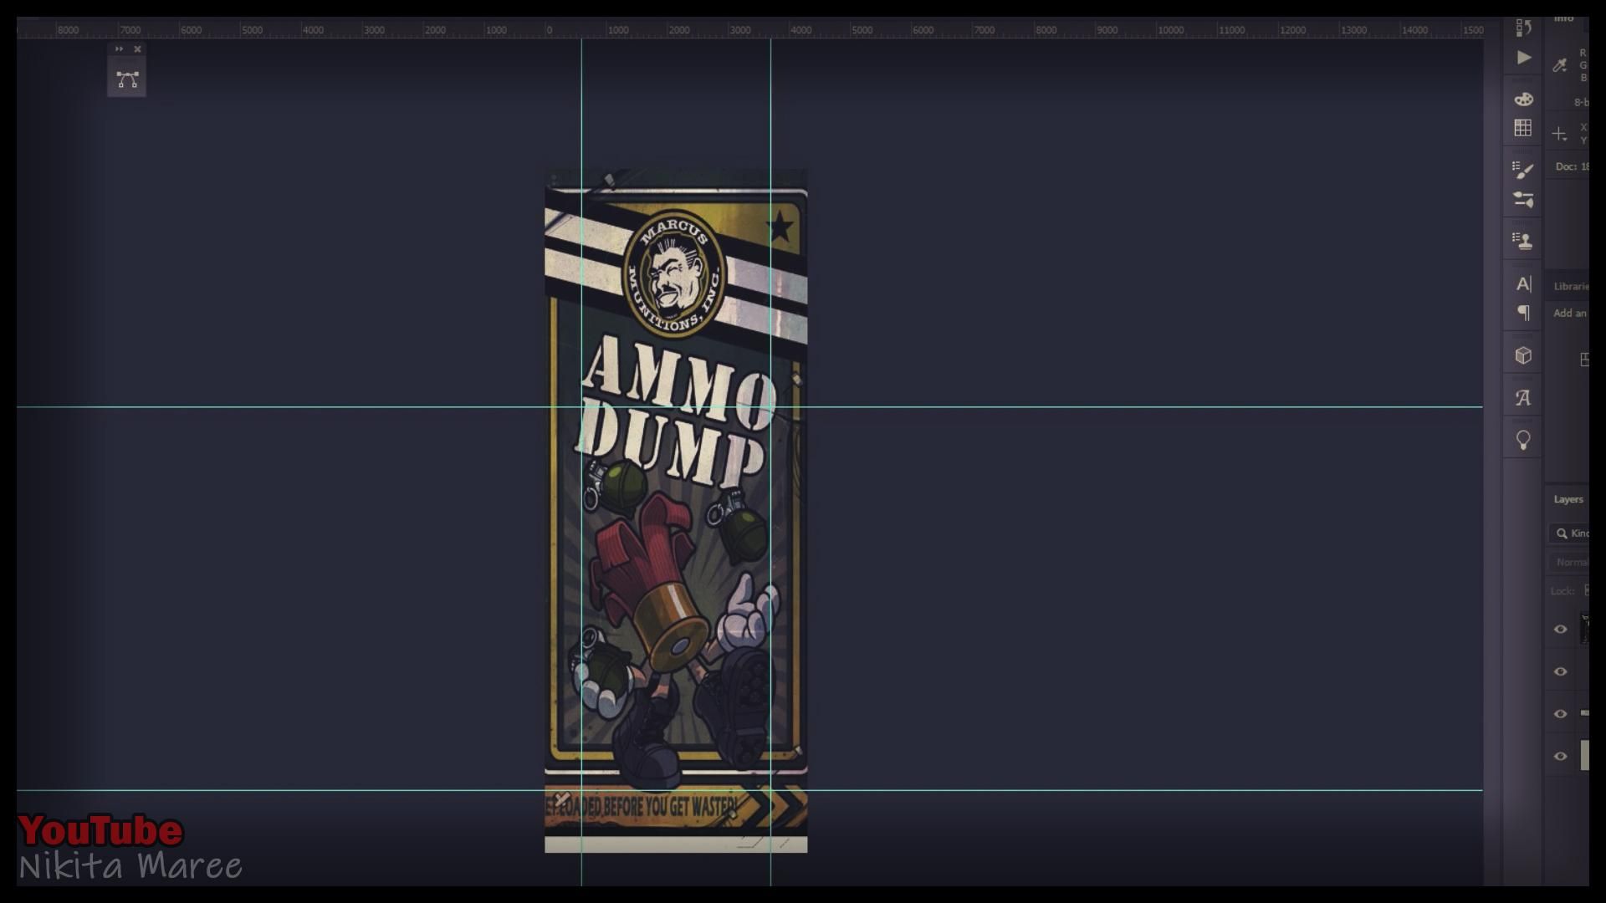Select the top layer thumbnail
Screen dimensions: 1606x903
tap(1584, 629)
